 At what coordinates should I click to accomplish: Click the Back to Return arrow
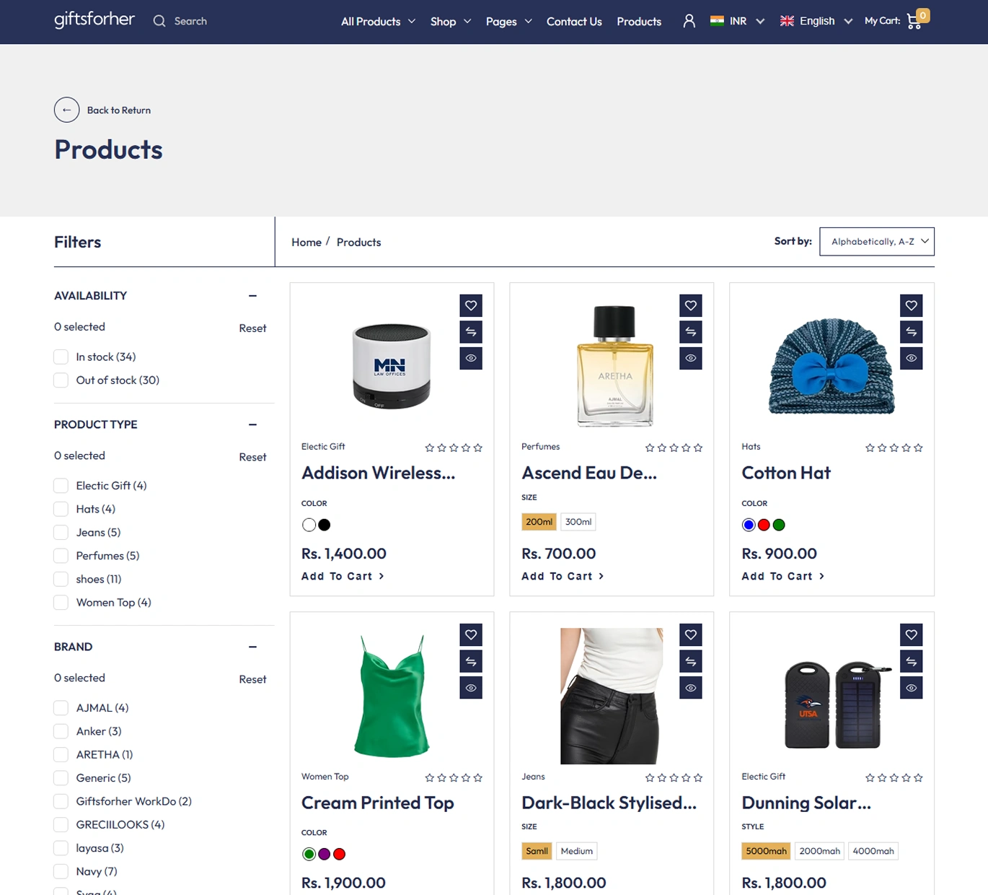tap(66, 110)
